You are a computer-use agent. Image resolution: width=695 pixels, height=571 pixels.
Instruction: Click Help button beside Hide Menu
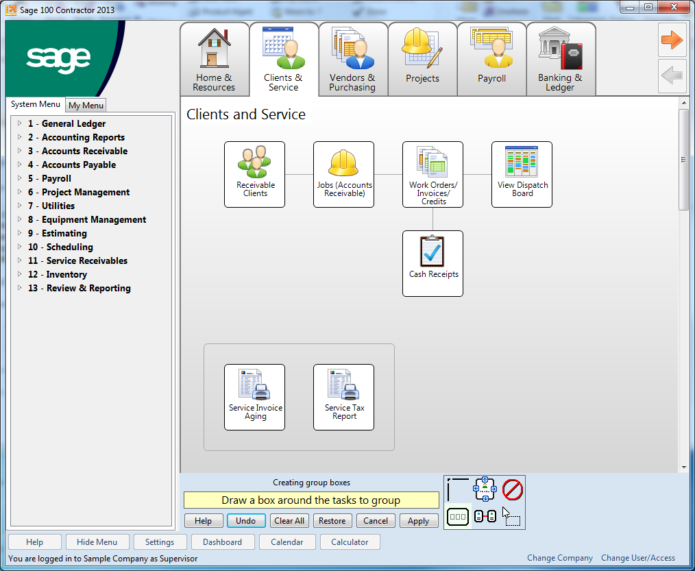coord(34,542)
